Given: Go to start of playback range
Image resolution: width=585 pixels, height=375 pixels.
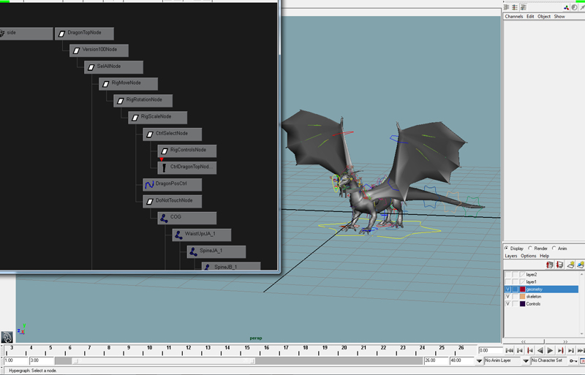Looking at the screenshot, I should pos(509,351).
